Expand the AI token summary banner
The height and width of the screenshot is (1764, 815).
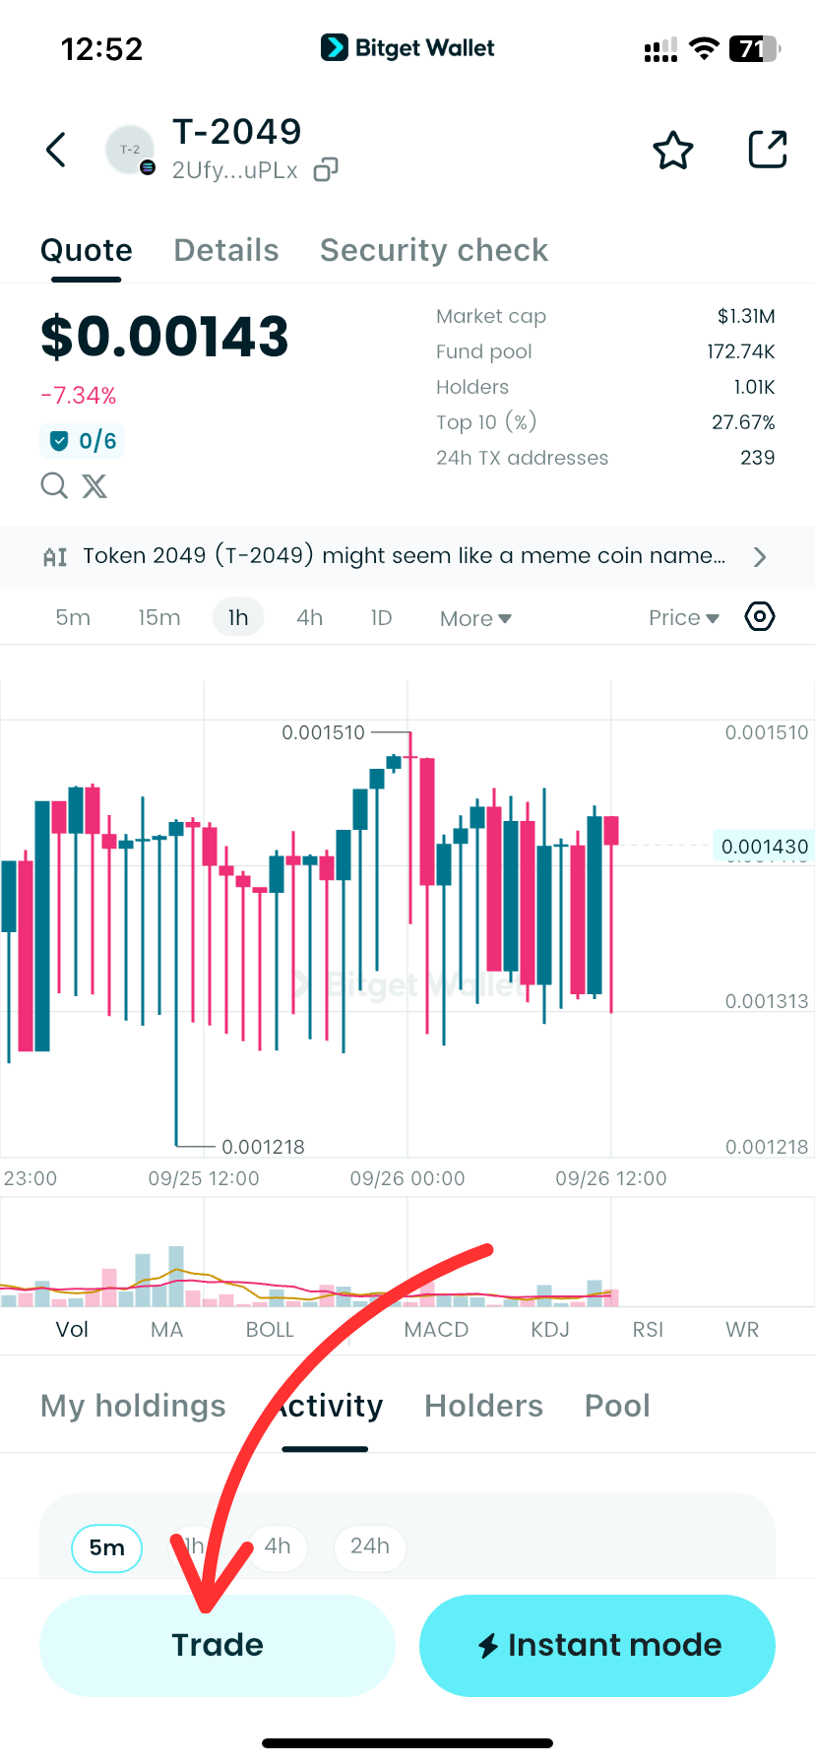407,557
